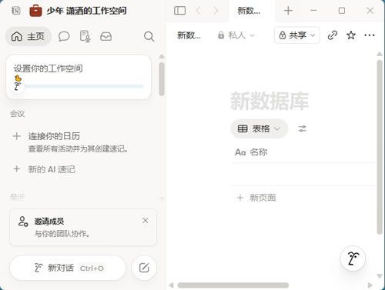Click the page vertical scrollbar

pyautogui.click(x=380, y=147)
